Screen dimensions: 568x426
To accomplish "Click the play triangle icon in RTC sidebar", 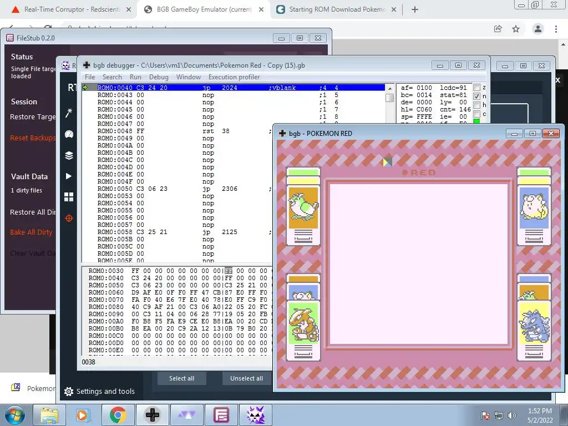I will pos(68,176).
